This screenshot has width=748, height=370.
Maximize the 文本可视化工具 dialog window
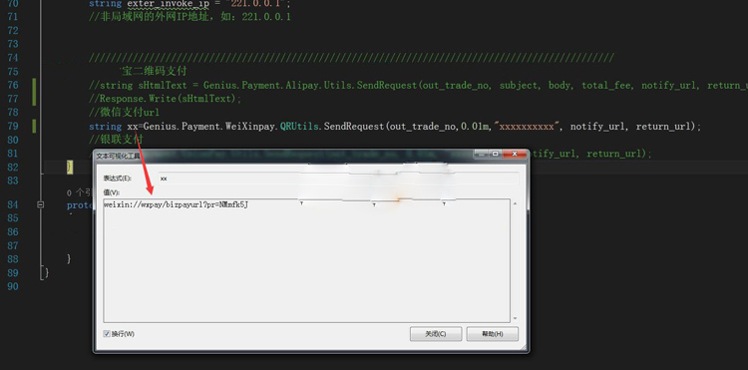495,154
